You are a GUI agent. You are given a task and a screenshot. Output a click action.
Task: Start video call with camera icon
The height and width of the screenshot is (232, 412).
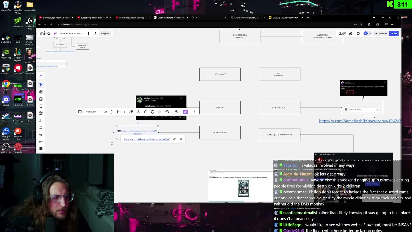click(358, 34)
